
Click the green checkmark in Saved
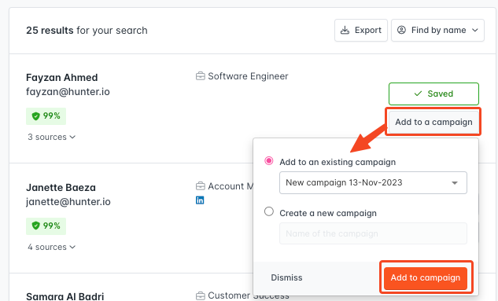(x=418, y=94)
